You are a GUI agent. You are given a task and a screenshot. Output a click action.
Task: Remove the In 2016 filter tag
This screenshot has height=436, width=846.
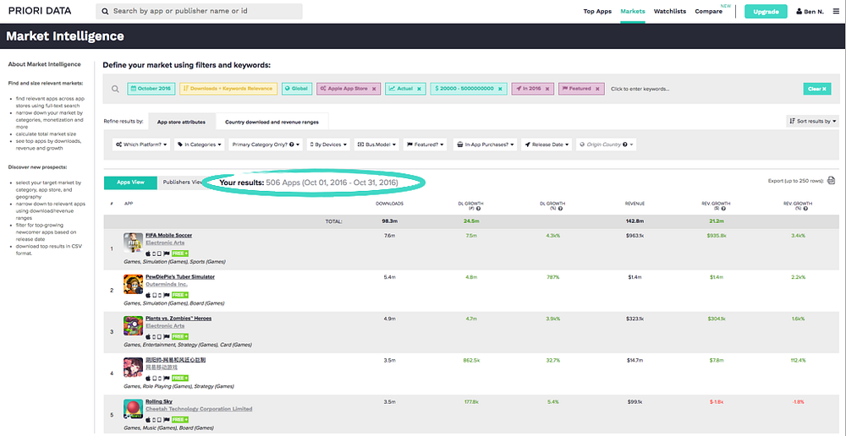pyautogui.click(x=547, y=89)
